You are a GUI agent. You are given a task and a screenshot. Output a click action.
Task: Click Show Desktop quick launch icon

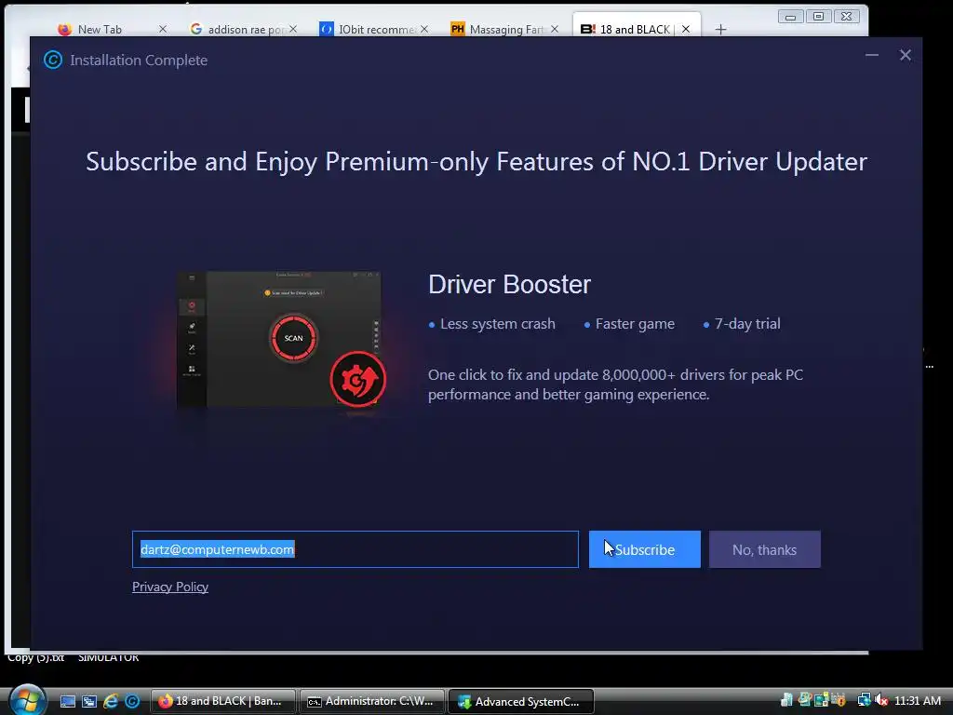point(67,702)
